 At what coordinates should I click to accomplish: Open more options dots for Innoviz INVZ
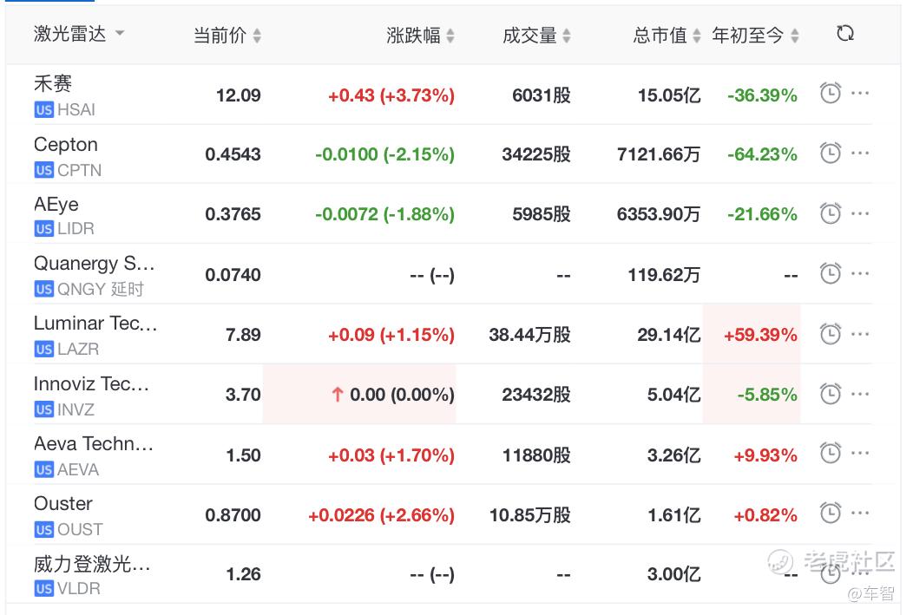[860, 394]
